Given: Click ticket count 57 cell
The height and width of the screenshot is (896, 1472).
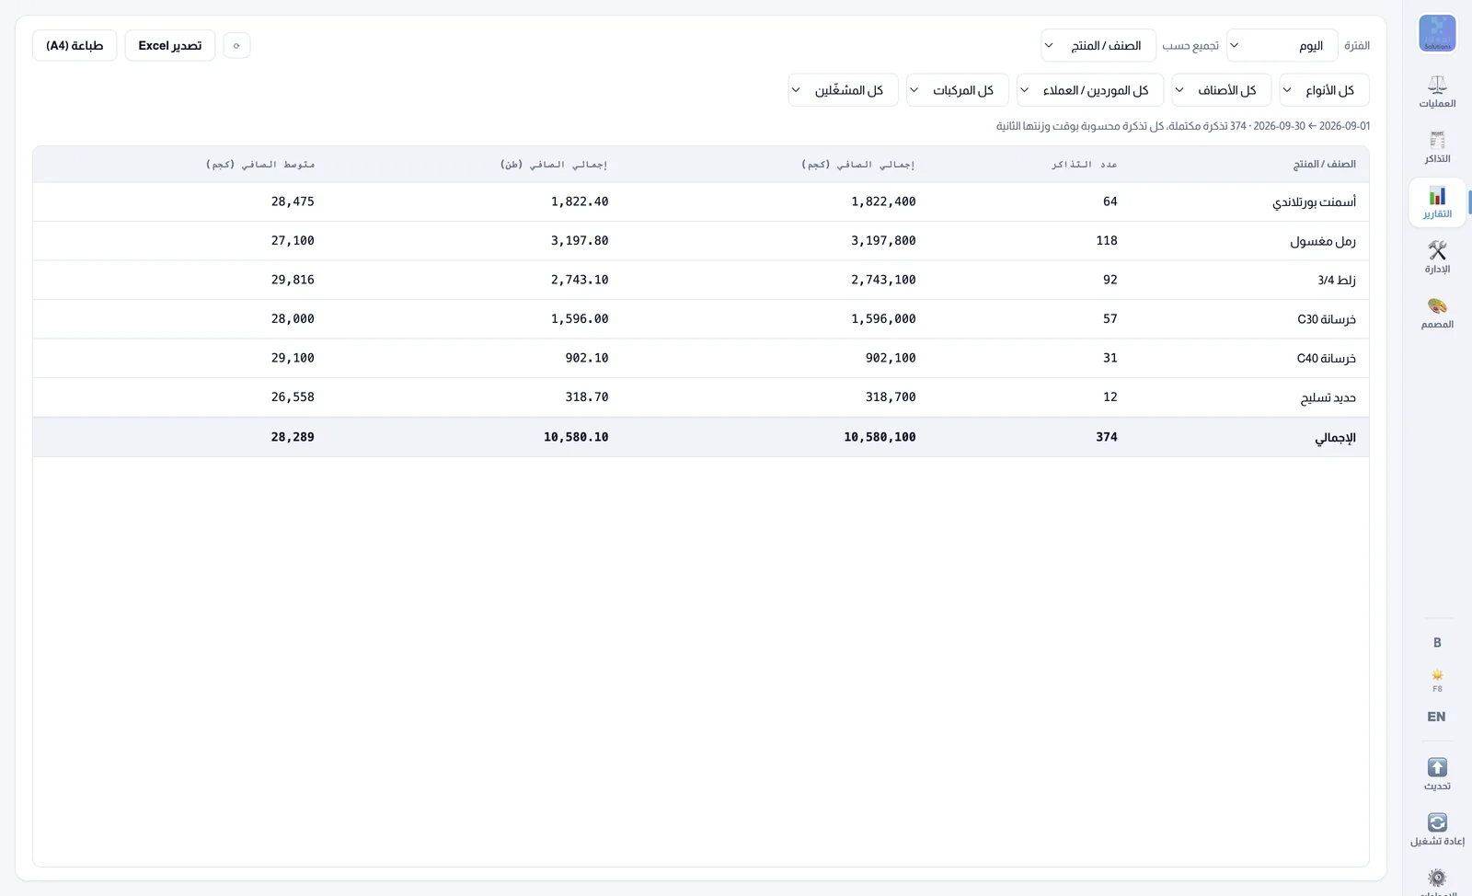Looking at the screenshot, I should click(x=1110, y=319).
